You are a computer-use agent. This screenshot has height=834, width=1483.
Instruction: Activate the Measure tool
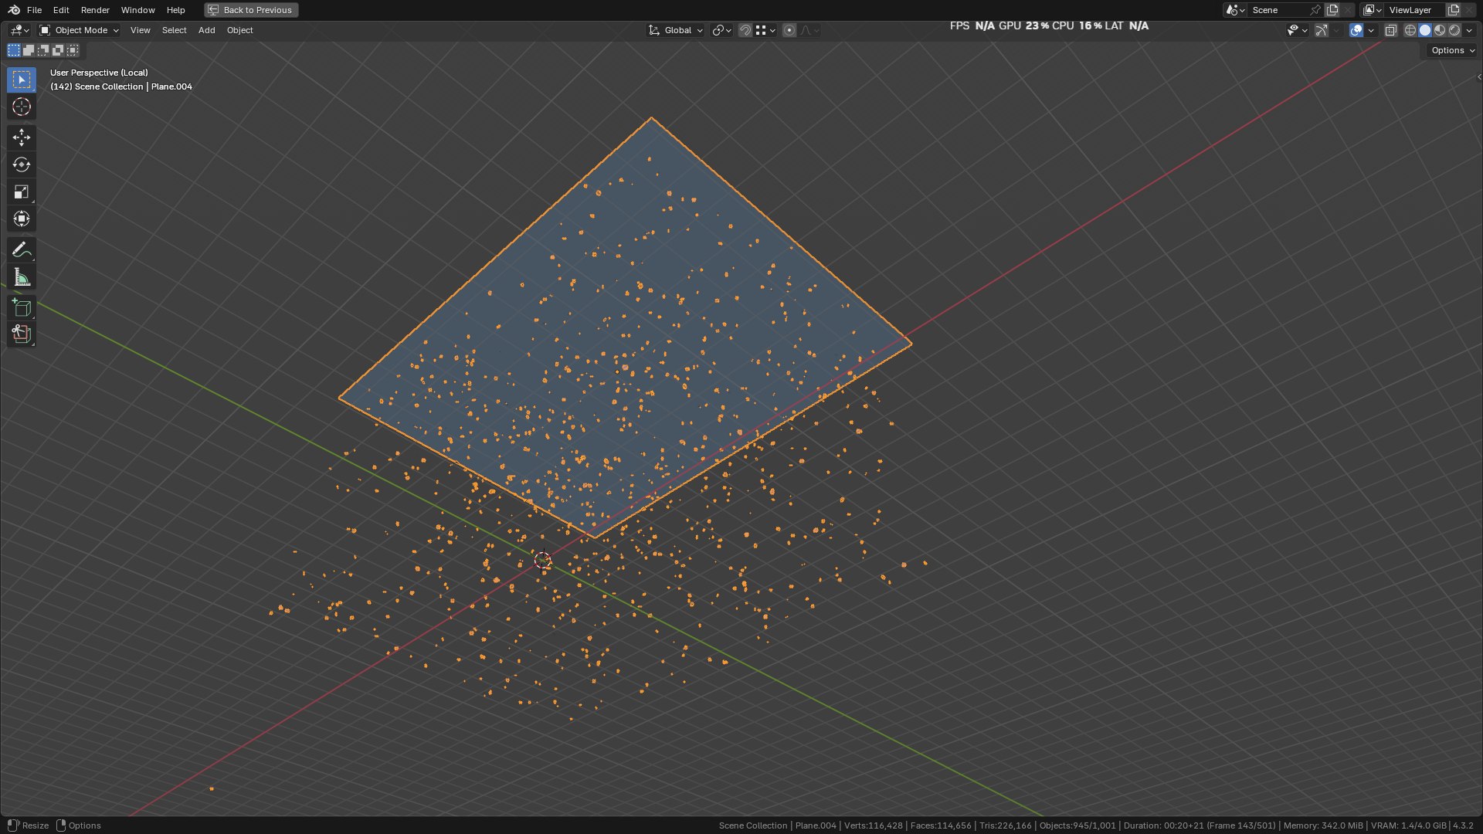point(22,276)
